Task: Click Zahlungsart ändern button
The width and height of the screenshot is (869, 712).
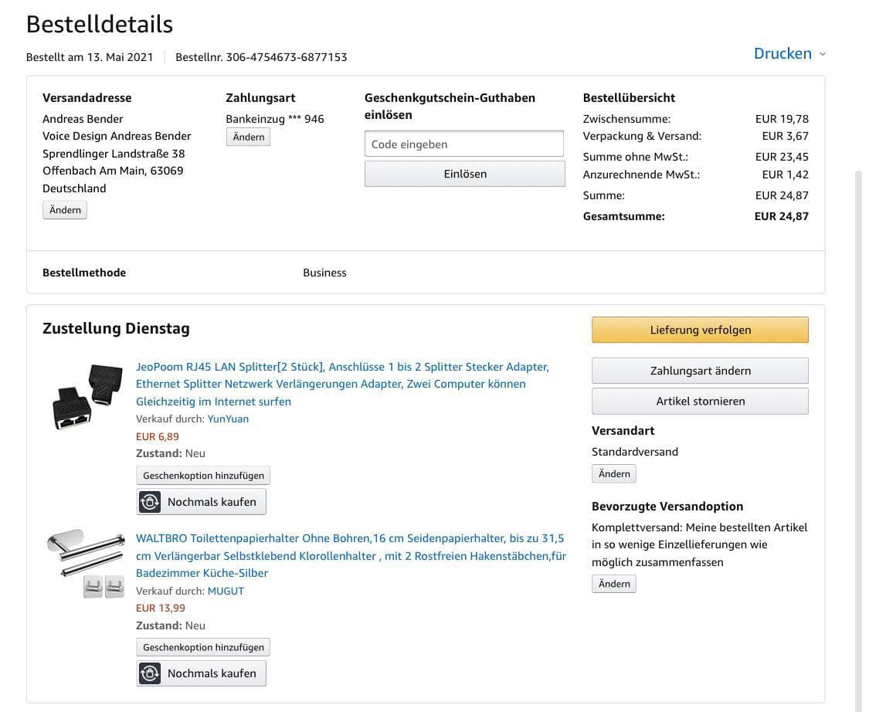Action: [x=700, y=371]
